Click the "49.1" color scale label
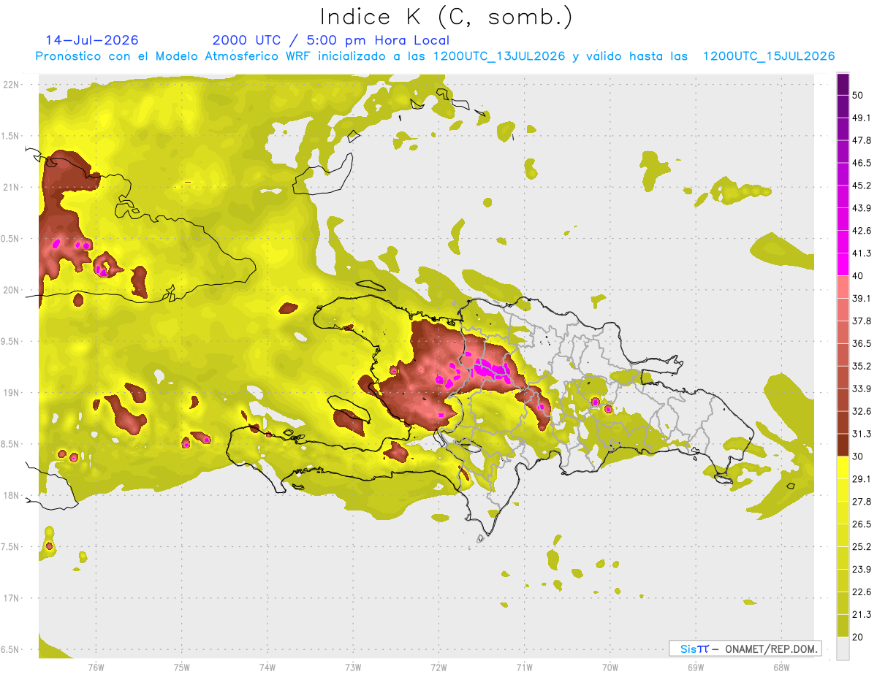 (861, 118)
